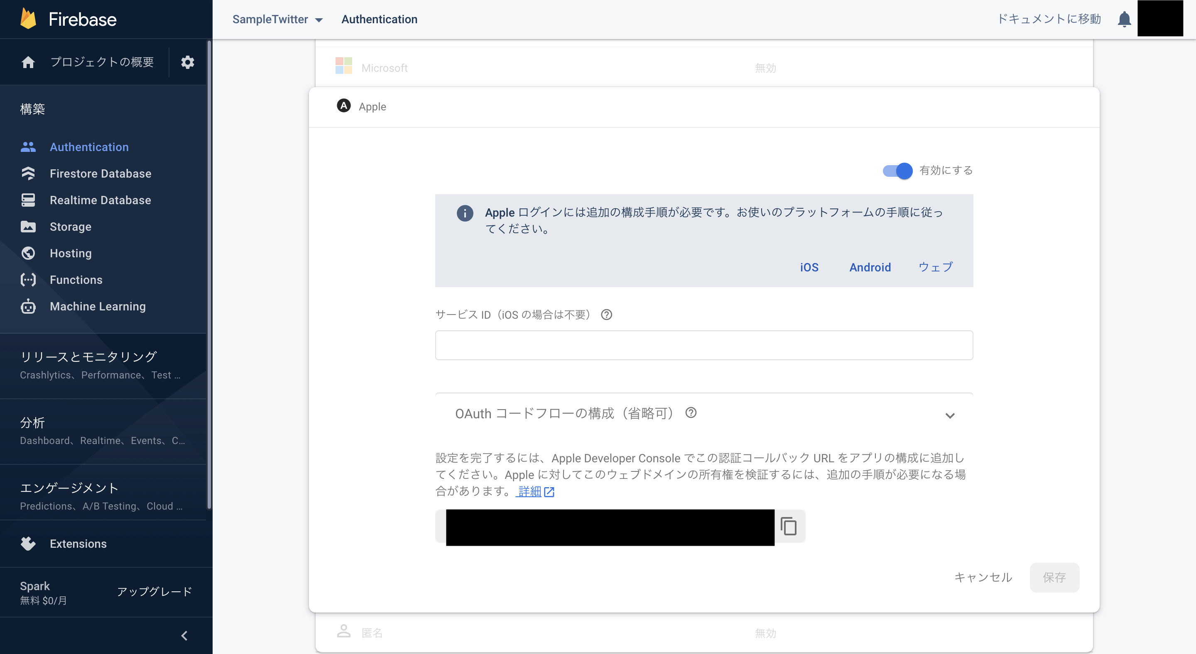
Task: Collapse the left sidebar
Action: 184,636
